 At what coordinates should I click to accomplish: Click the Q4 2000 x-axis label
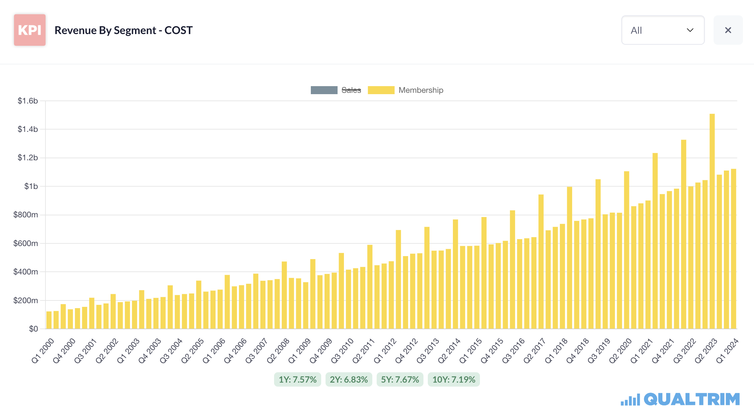(64, 351)
